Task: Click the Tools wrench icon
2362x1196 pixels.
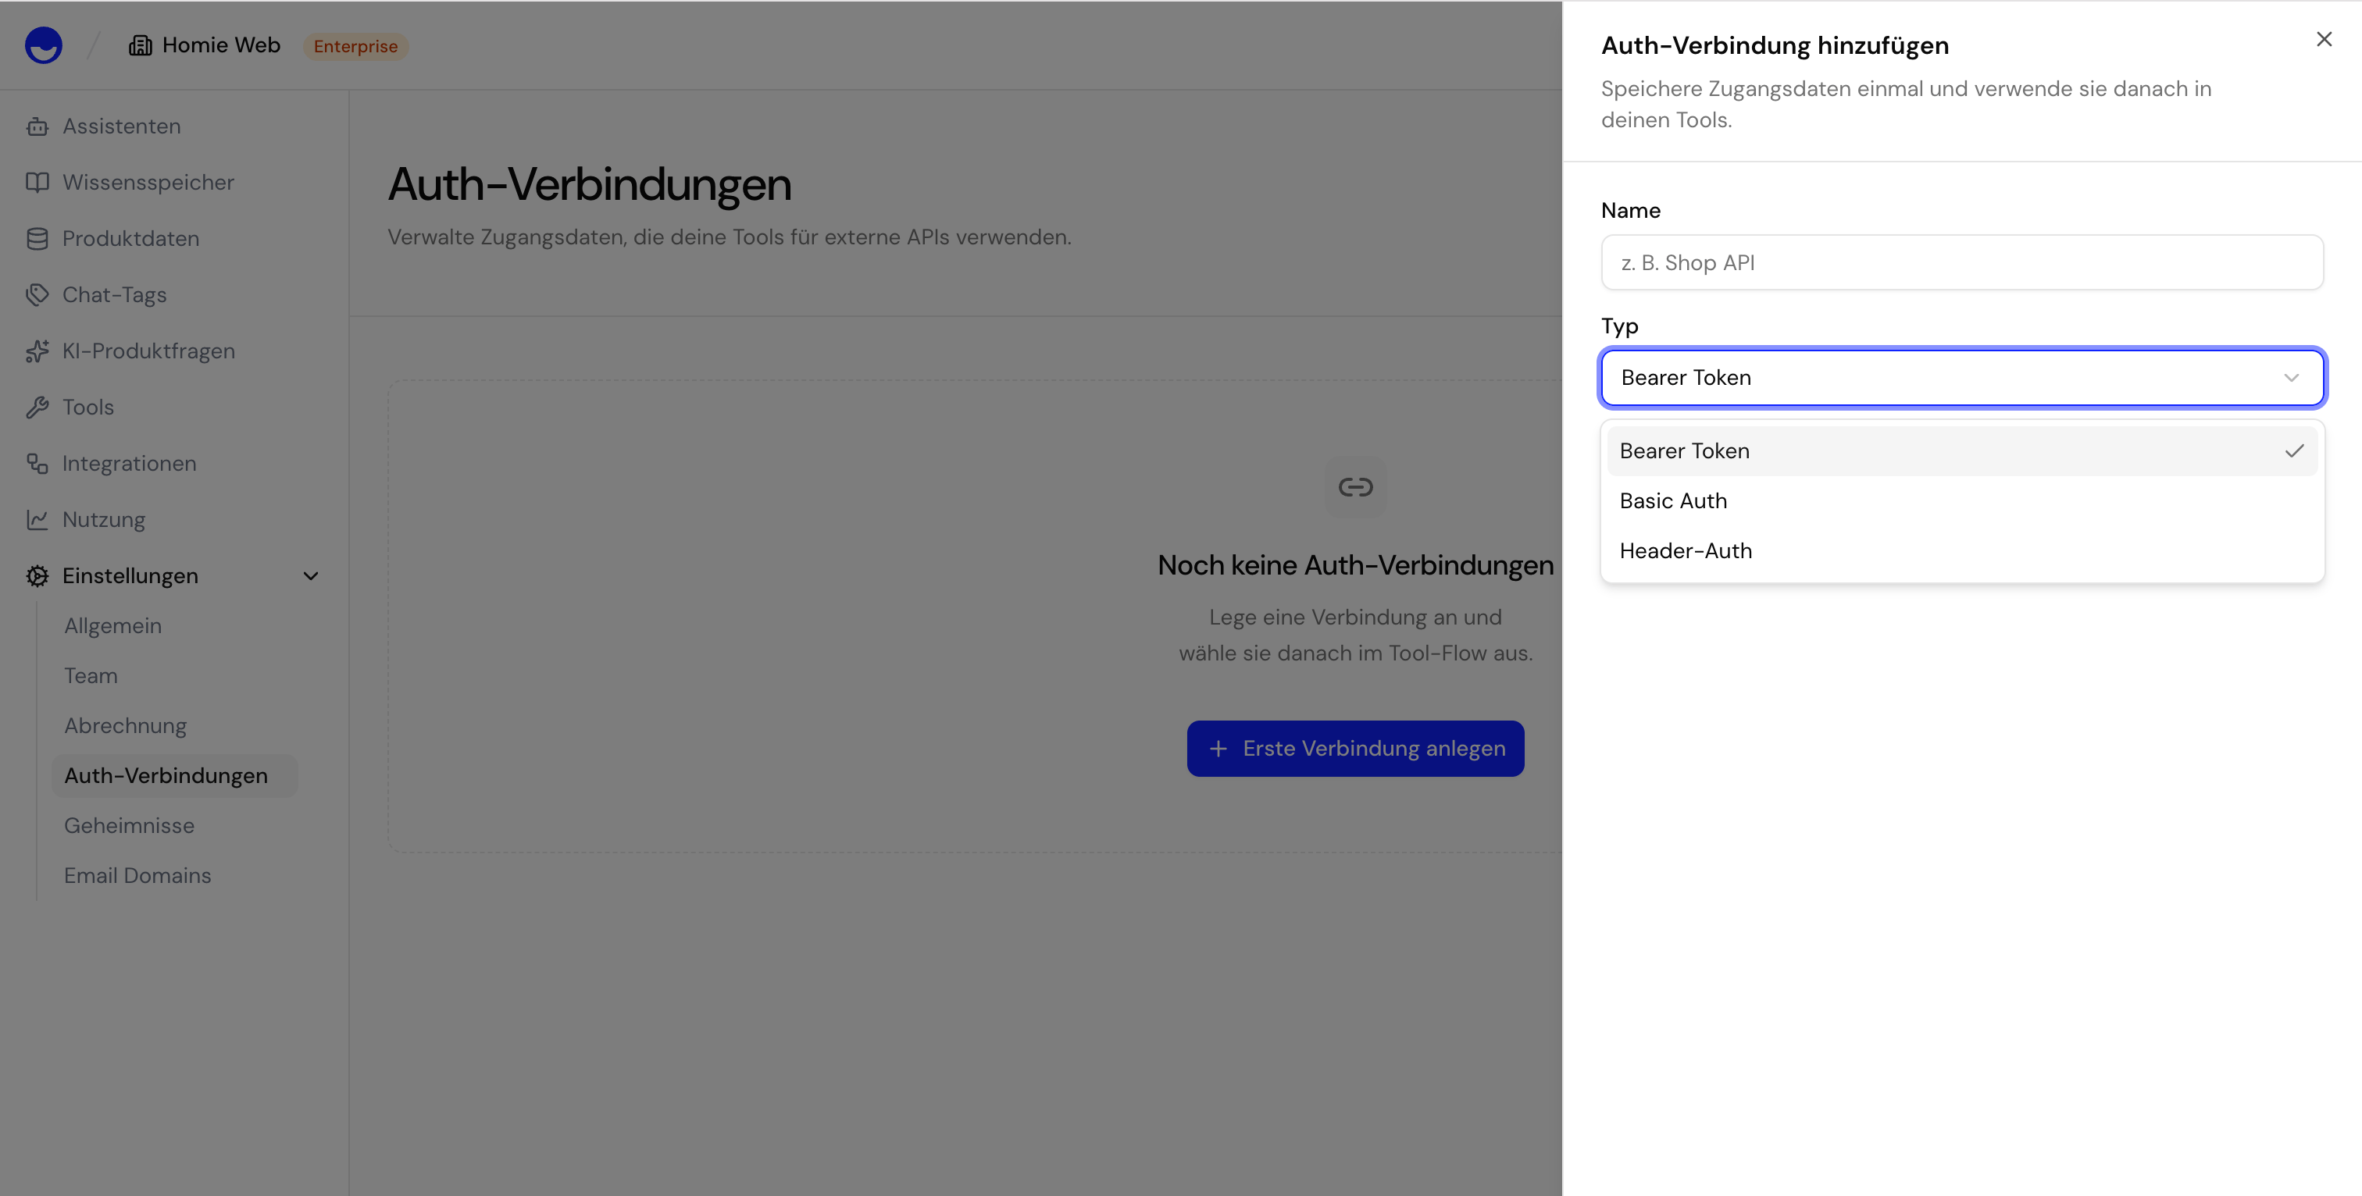Action: 37,407
